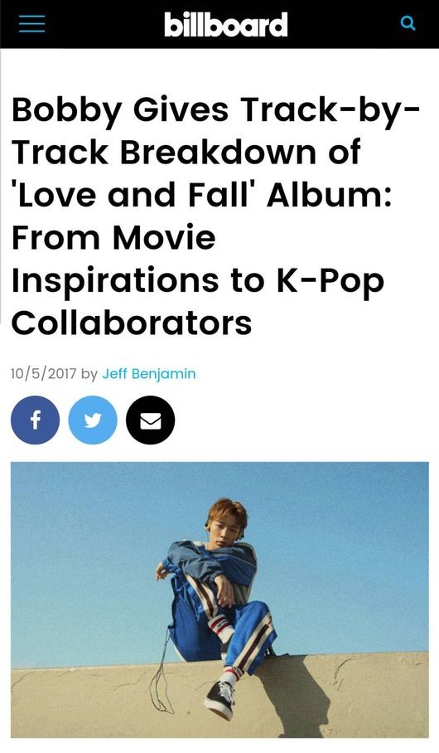Open the hamburger navigation menu
The width and height of the screenshot is (439, 753).
(x=32, y=23)
